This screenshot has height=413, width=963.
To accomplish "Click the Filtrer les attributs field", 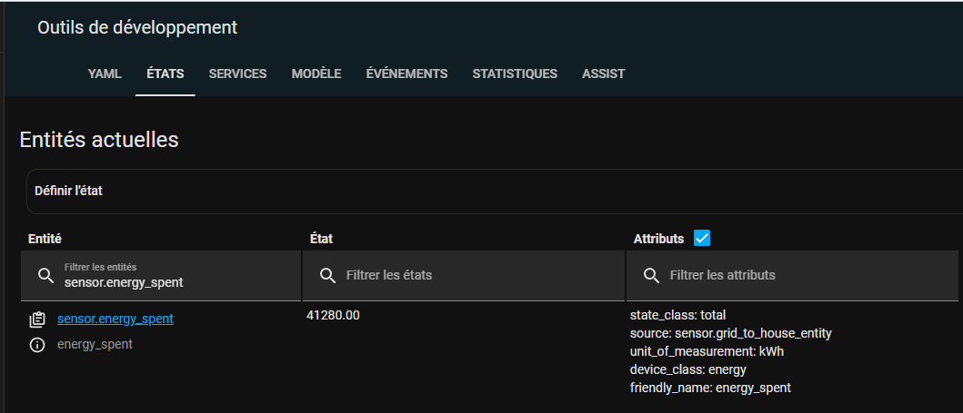I will click(x=792, y=276).
